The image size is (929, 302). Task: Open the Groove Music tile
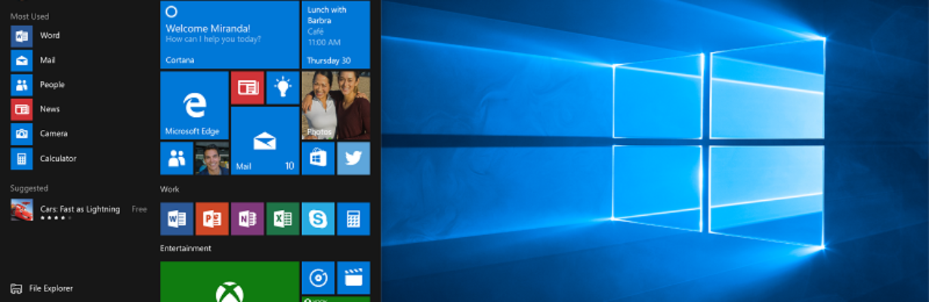[318, 278]
